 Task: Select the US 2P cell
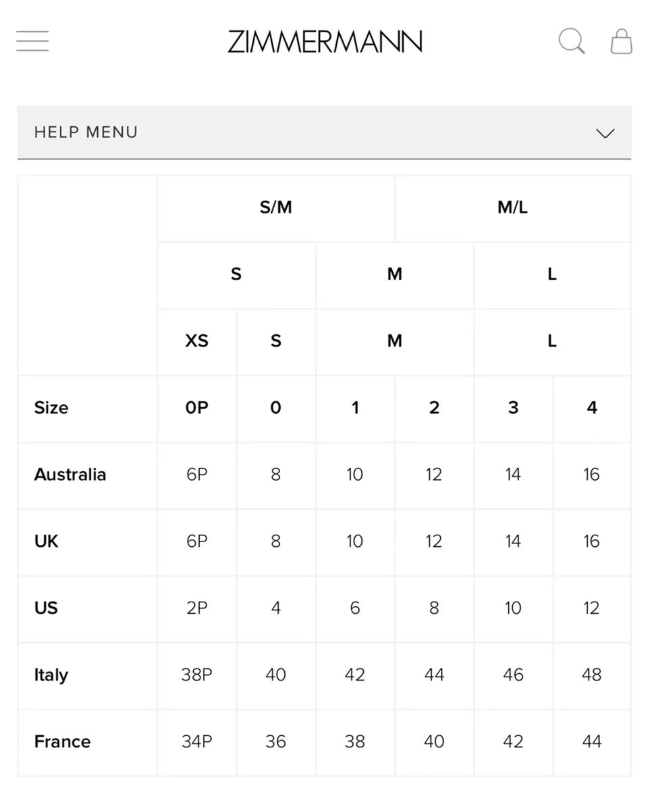[x=196, y=608]
